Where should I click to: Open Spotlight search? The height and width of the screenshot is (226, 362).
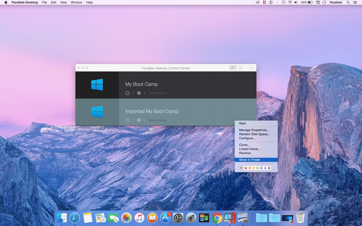click(x=348, y=2)
